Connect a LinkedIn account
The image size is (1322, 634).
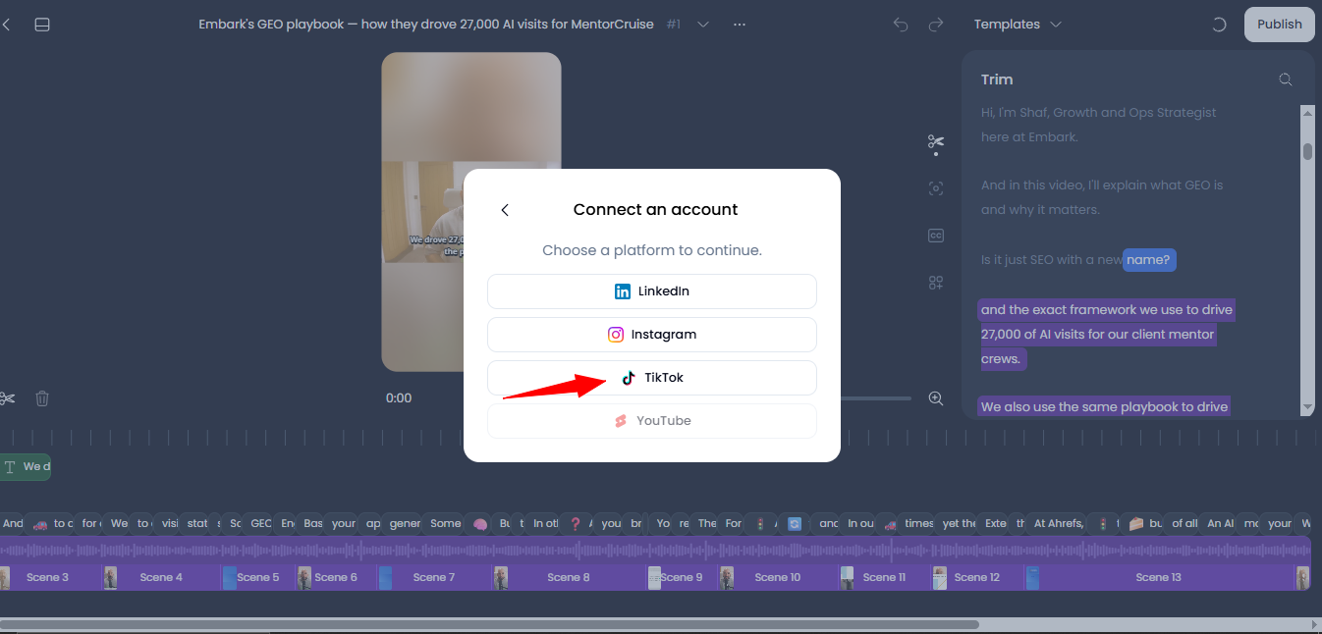[652, 291]
